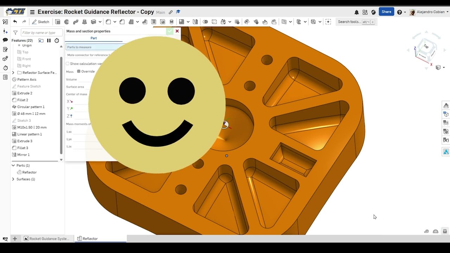Select the Rib tool
This screenshot has height=253, width=450.
pyautogui.click(x=144, y=22)
